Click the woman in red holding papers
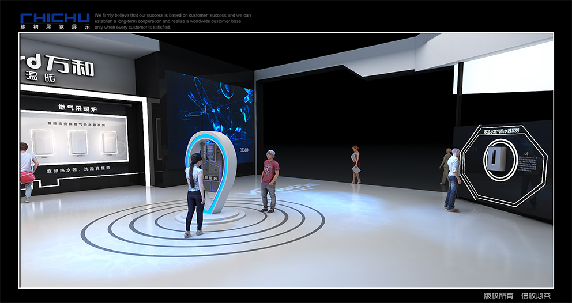This screenshot has height=303, width=572. tap(356, 164)
